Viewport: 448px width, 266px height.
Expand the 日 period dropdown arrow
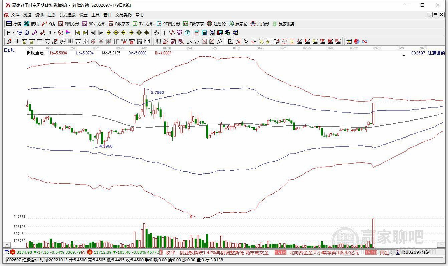(13, 33)
